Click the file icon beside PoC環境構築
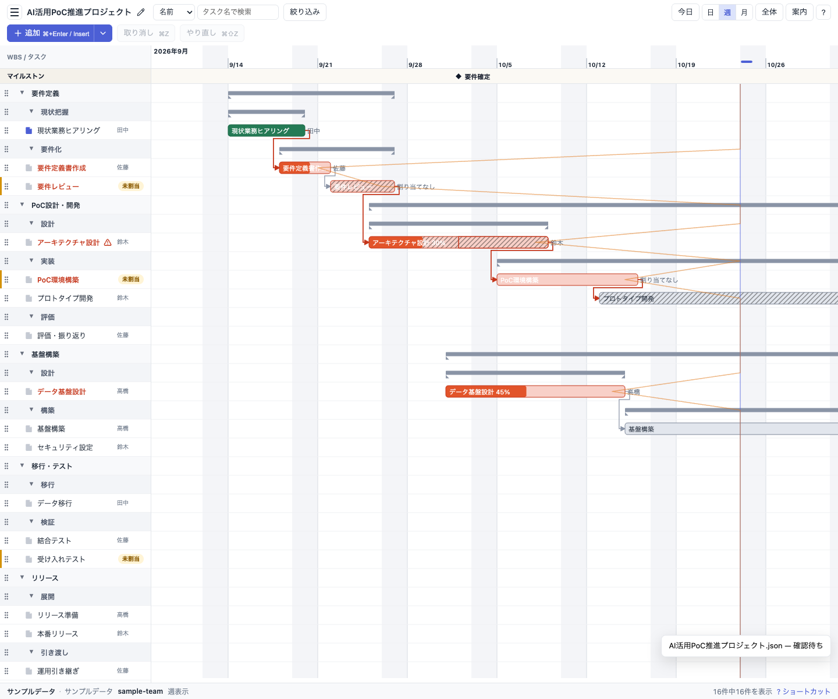838x699 pixels. click(29, 280)
